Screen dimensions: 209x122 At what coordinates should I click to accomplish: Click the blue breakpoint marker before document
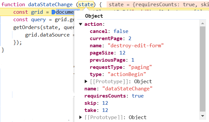tap(53, 12)
